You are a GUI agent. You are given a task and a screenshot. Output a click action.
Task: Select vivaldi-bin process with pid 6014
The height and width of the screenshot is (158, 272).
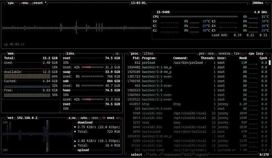[197, 118]
